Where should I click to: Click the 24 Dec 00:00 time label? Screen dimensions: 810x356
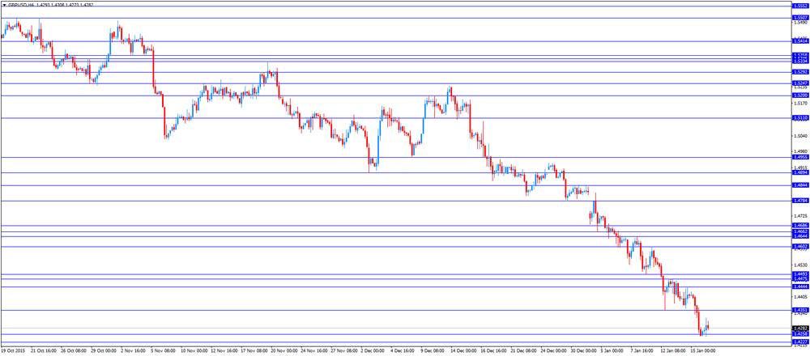[x=552, y=350]
